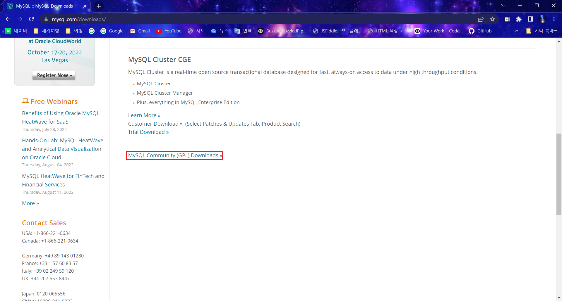Click the Register Now button
The height and width of the screenshot is (301, 562).
(x=54, y=75)
